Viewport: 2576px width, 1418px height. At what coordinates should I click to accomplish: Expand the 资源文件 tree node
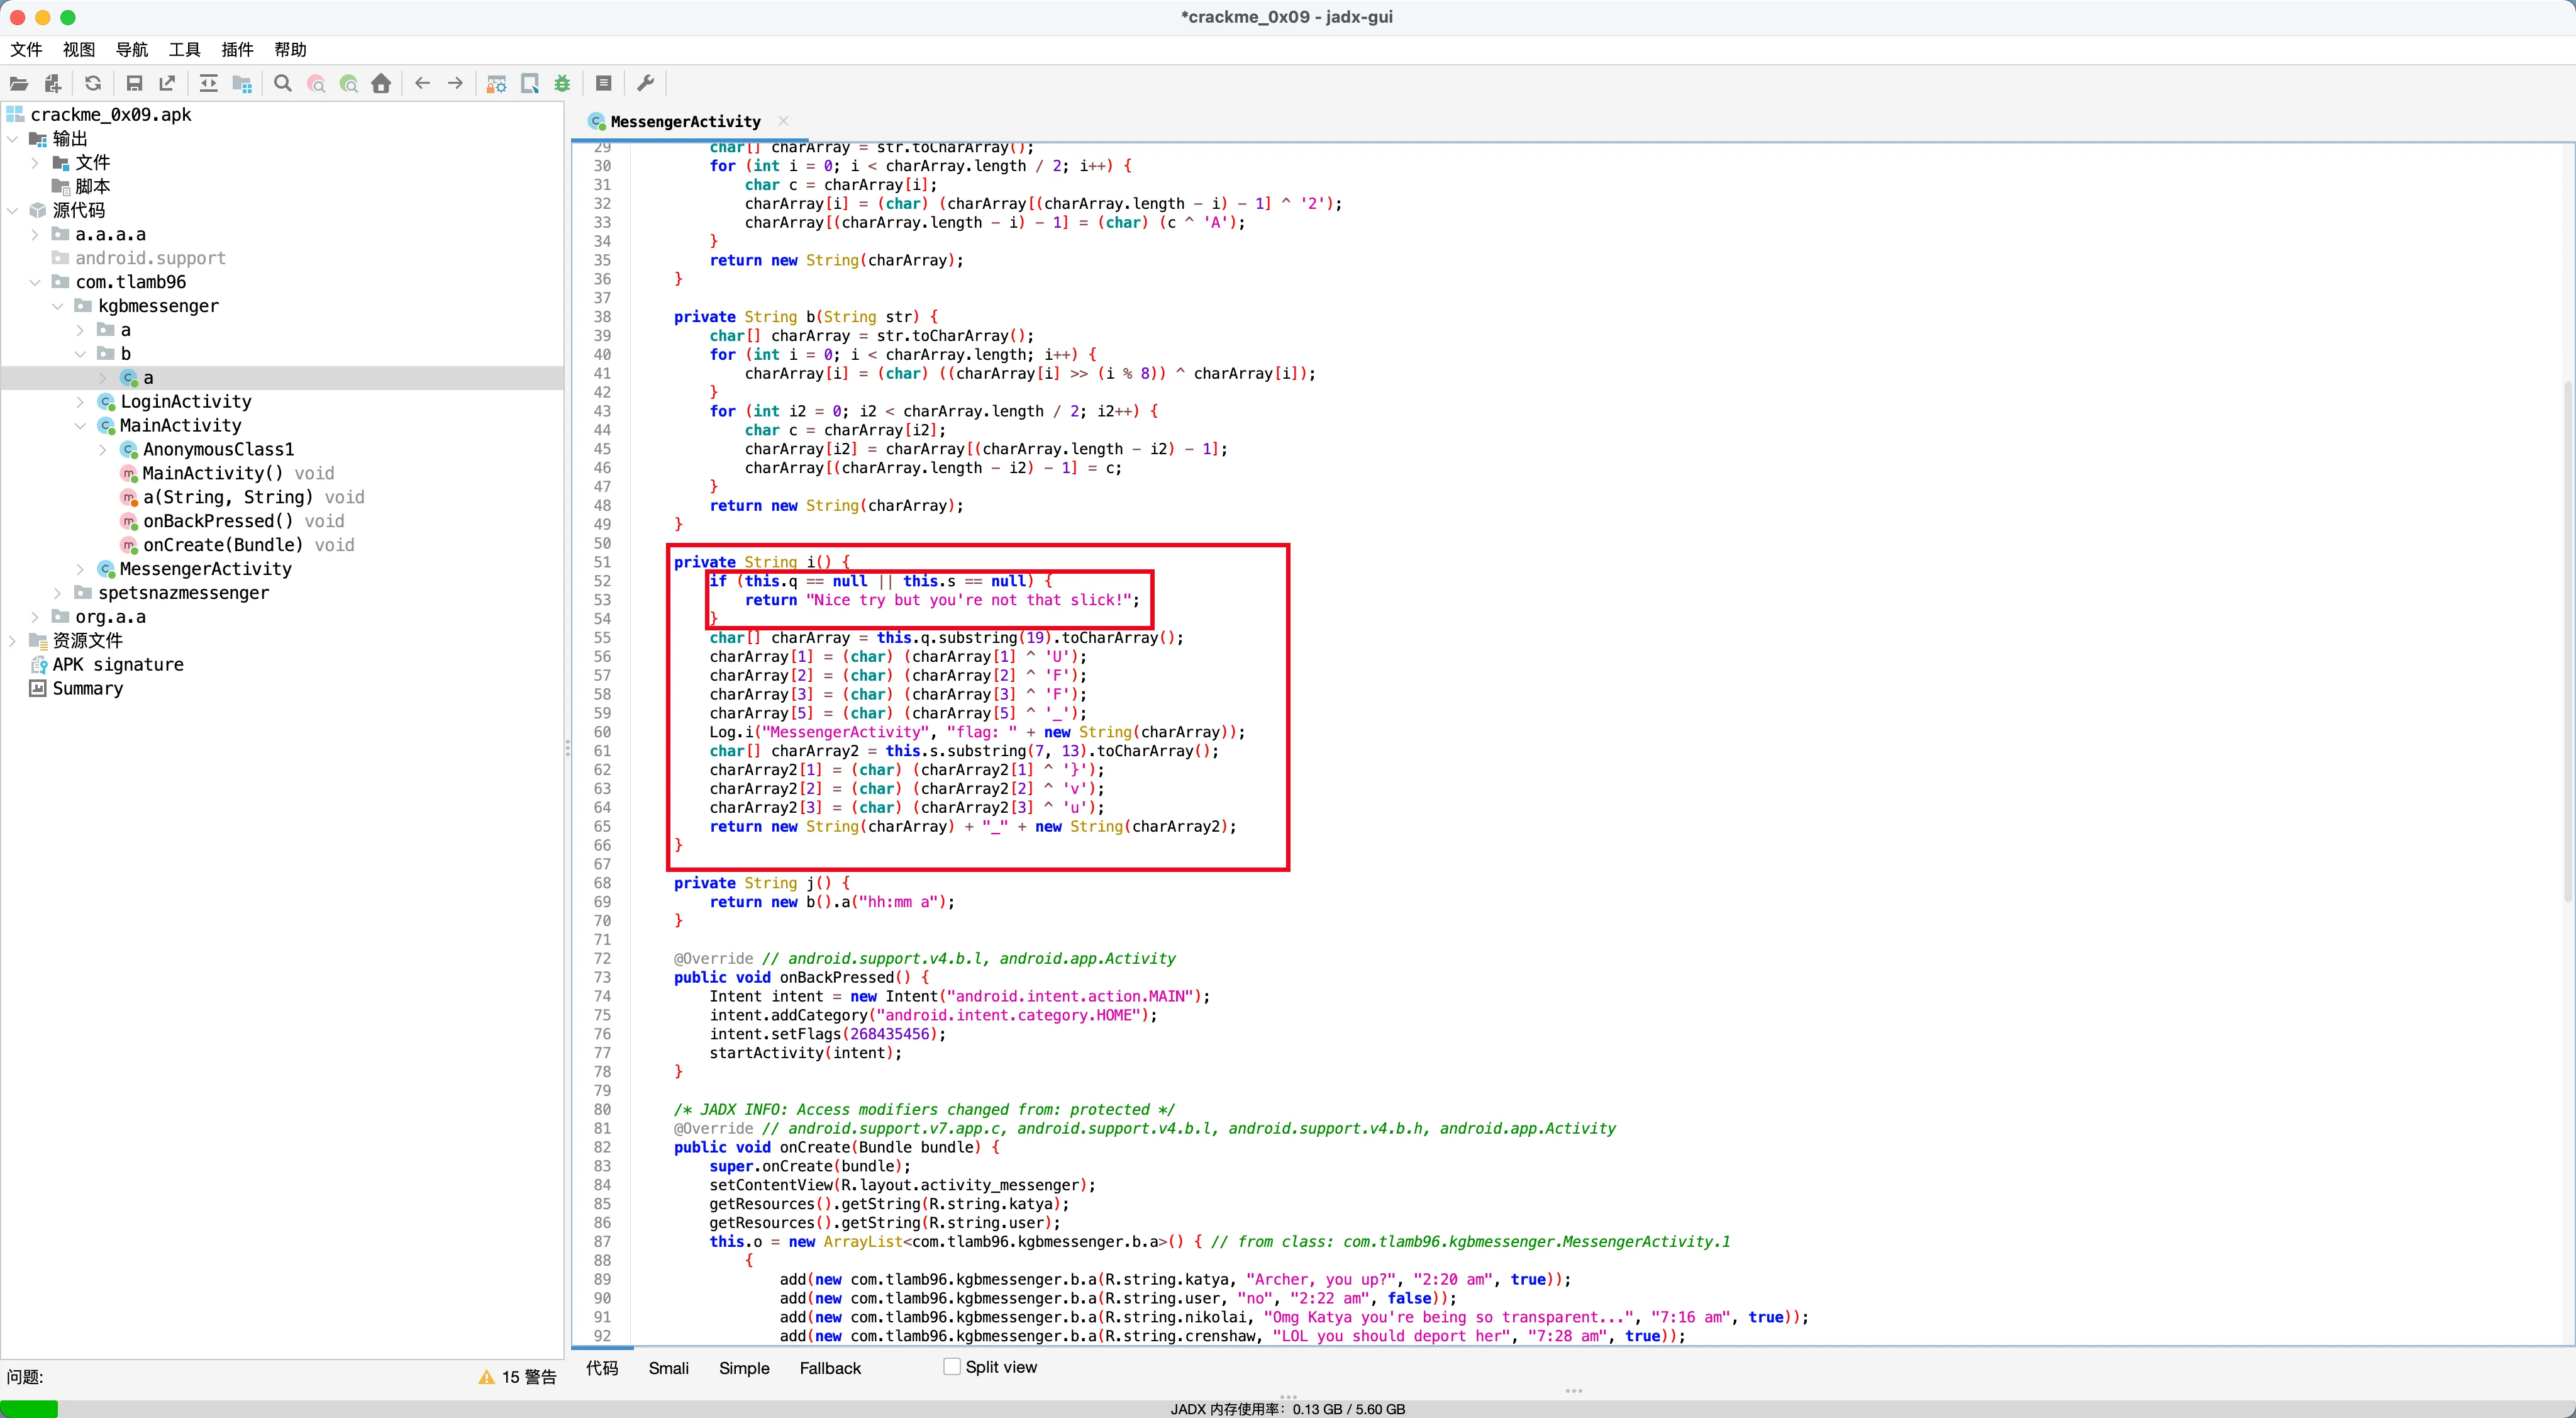pyautogui.click(x=13, y=640)
